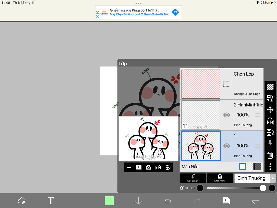
Task: Toggle Cắt Đoạn clipping
Action: (x=193, y=178)
